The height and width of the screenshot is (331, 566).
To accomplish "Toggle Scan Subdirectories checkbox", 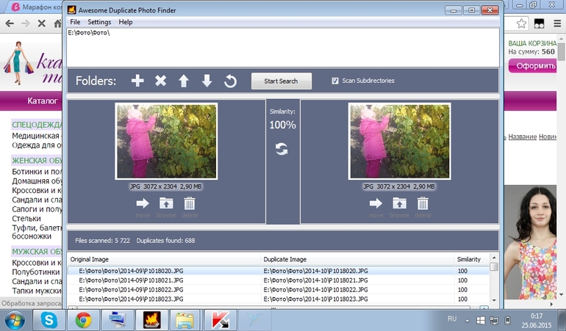I will pyautogui.click(x=335, y=81).
